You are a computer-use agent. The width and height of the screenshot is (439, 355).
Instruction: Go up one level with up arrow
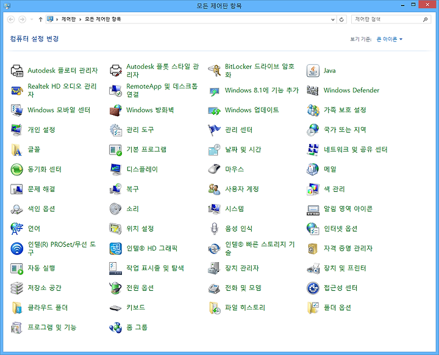pyautogui.click(x=41, y=20)
